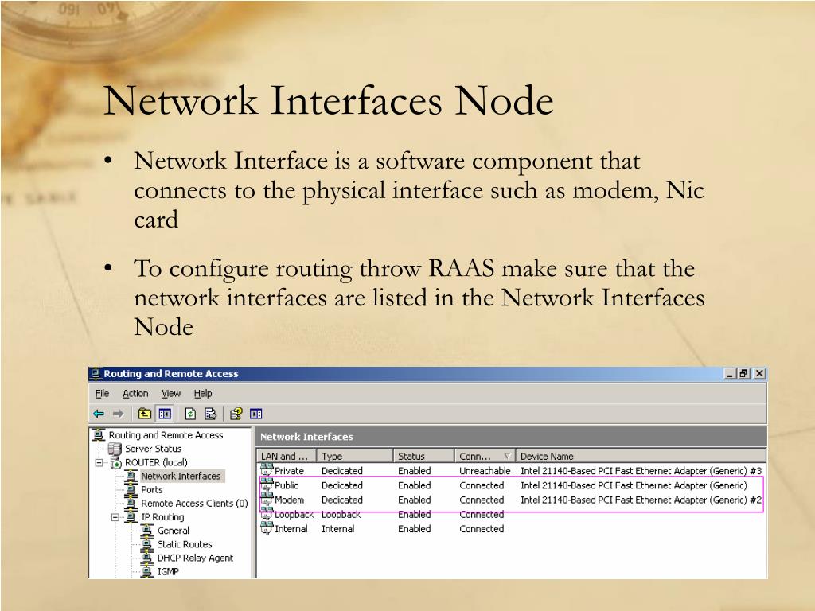Sort by the Conn... column header
The height and width of the screenshot is (611, 815).
click(x=485, y=456)
